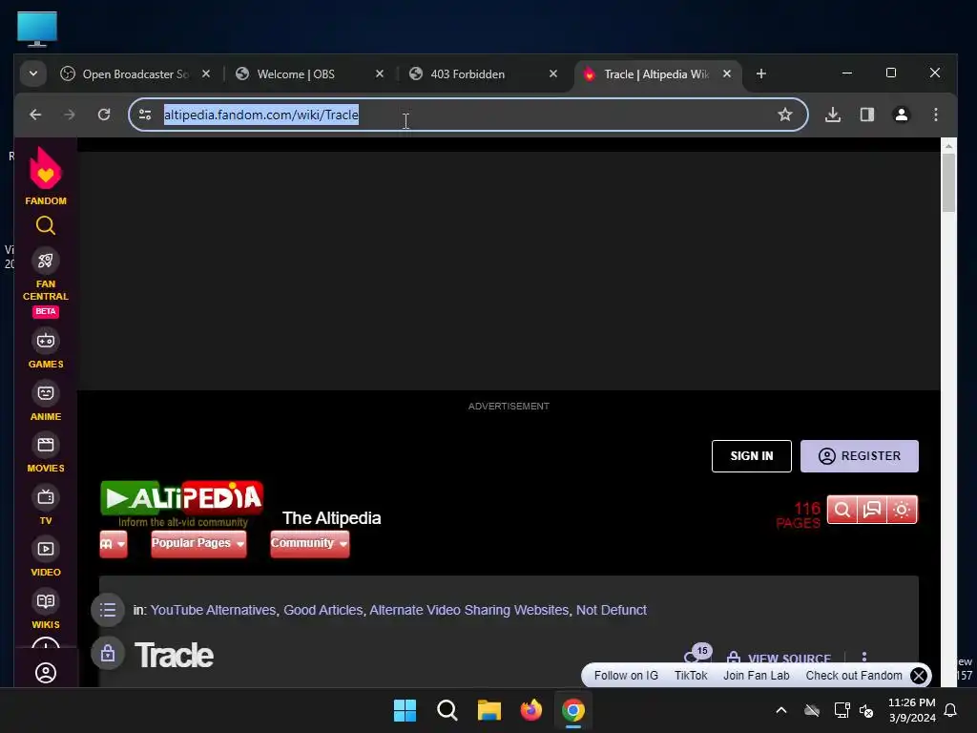The image size is (977, 733).
Task: Click Join Fan Lab link
Action: click(756, 676)
